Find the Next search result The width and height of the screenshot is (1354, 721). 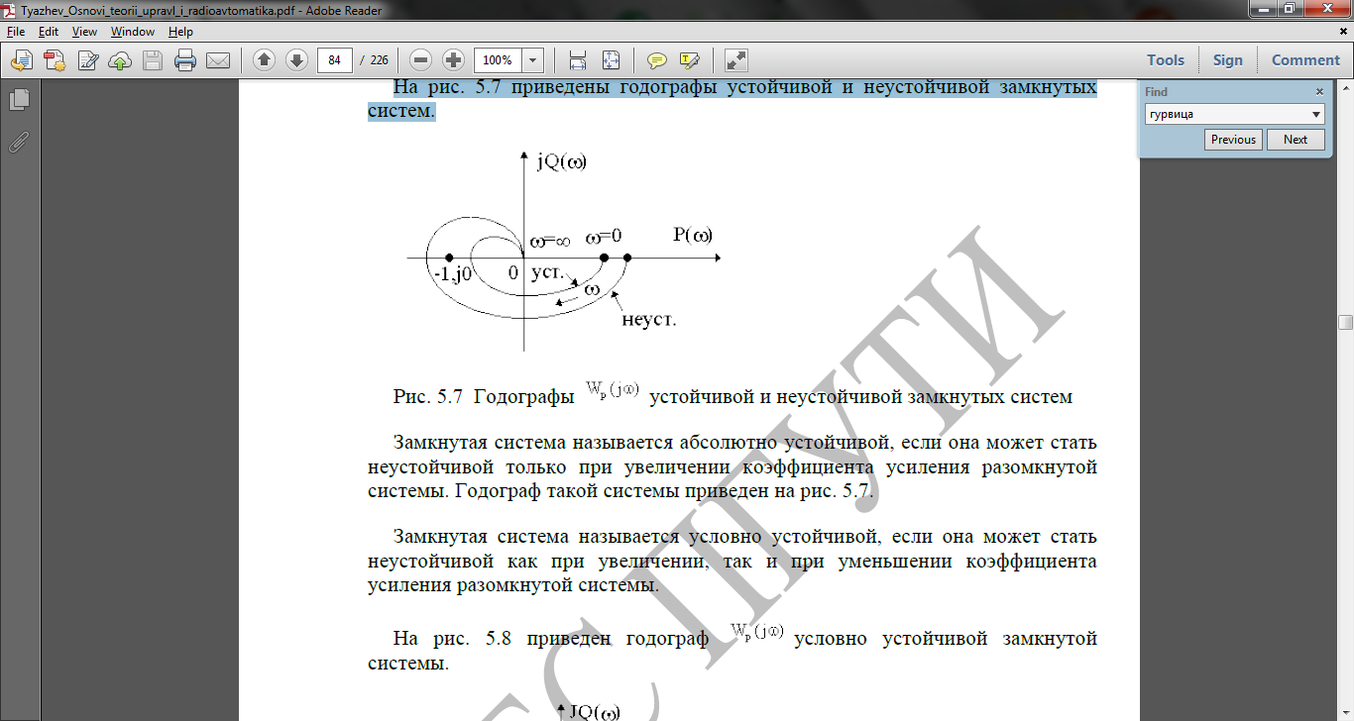[x=1296, y=140]
